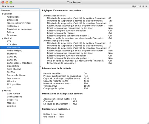Viewport: 149px width, 124px height.
Task: Select Carte AirPort under Réseau
Action: [13, 94]
